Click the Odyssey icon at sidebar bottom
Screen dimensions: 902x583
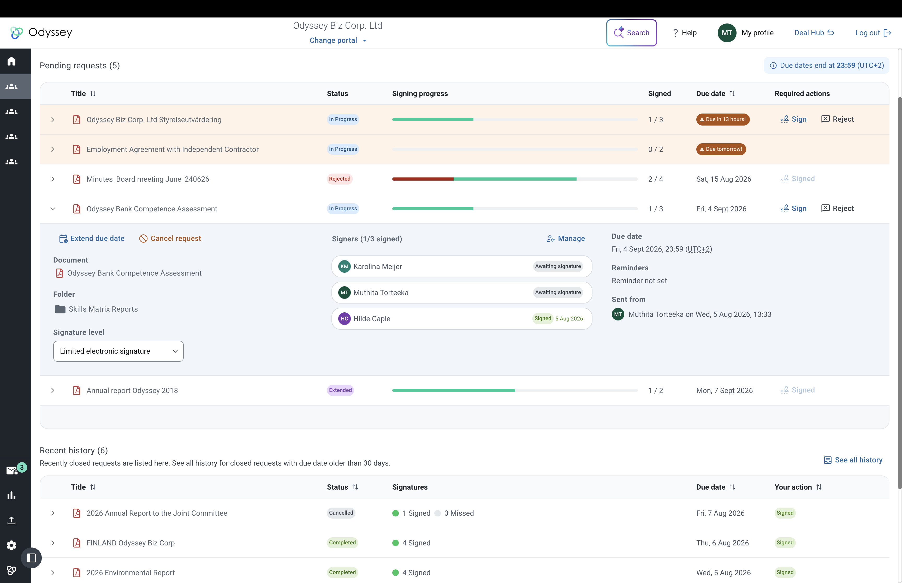12,570
